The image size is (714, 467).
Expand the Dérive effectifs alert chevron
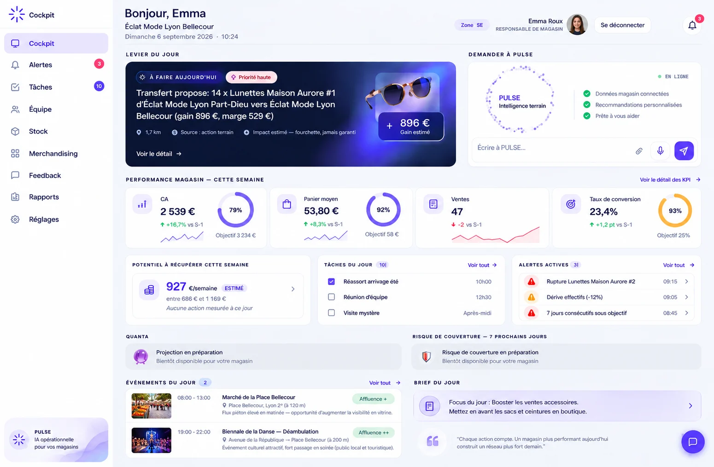[x=686, y=297]
